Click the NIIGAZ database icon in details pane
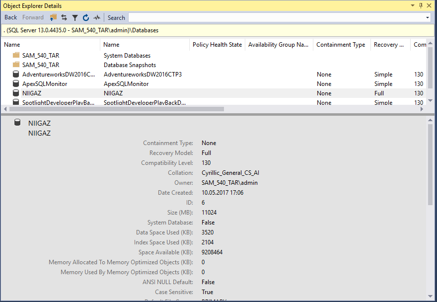This screenshot has width=437, height=302. point(17,122)
